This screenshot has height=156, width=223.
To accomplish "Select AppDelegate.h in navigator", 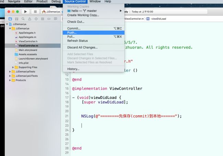I will coord(33,33).
